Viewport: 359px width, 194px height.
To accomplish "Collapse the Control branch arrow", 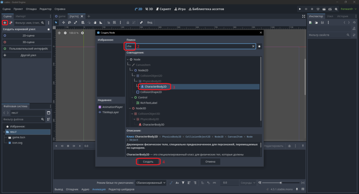I will coord(132,98).
